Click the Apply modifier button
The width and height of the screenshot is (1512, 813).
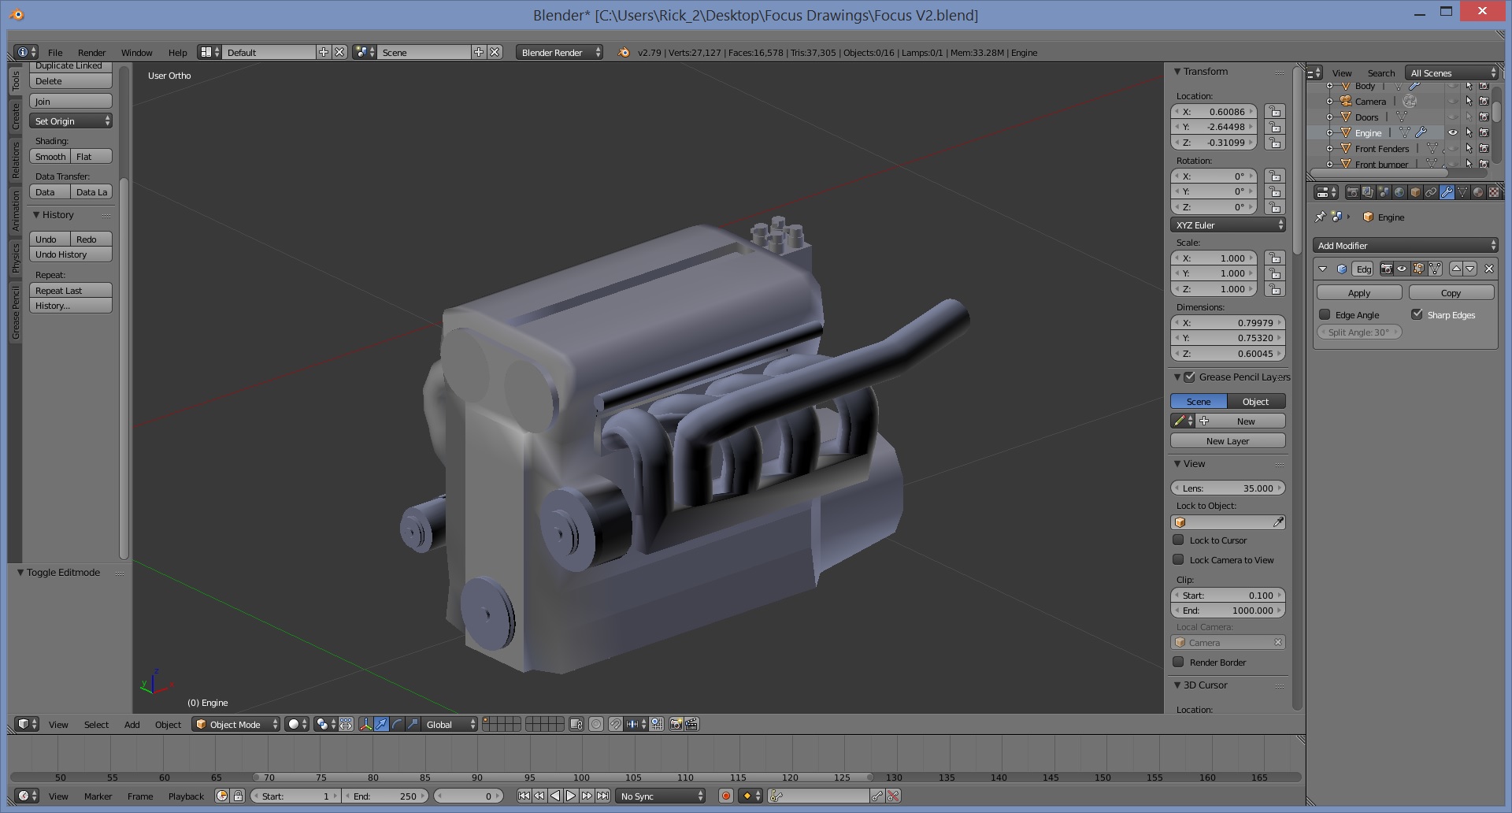point(1358,293)
